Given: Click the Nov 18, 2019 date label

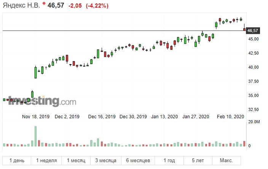Looking at the screenshot, I should [36, 117].
